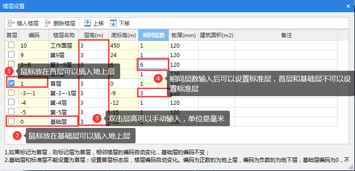
Task: Click the code cell showing -5
Action: click(x=34, y=112)
